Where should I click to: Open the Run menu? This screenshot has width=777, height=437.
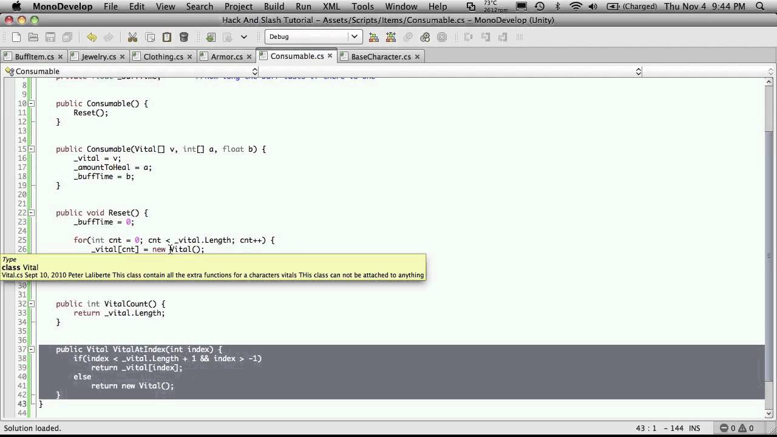(304, 7)
